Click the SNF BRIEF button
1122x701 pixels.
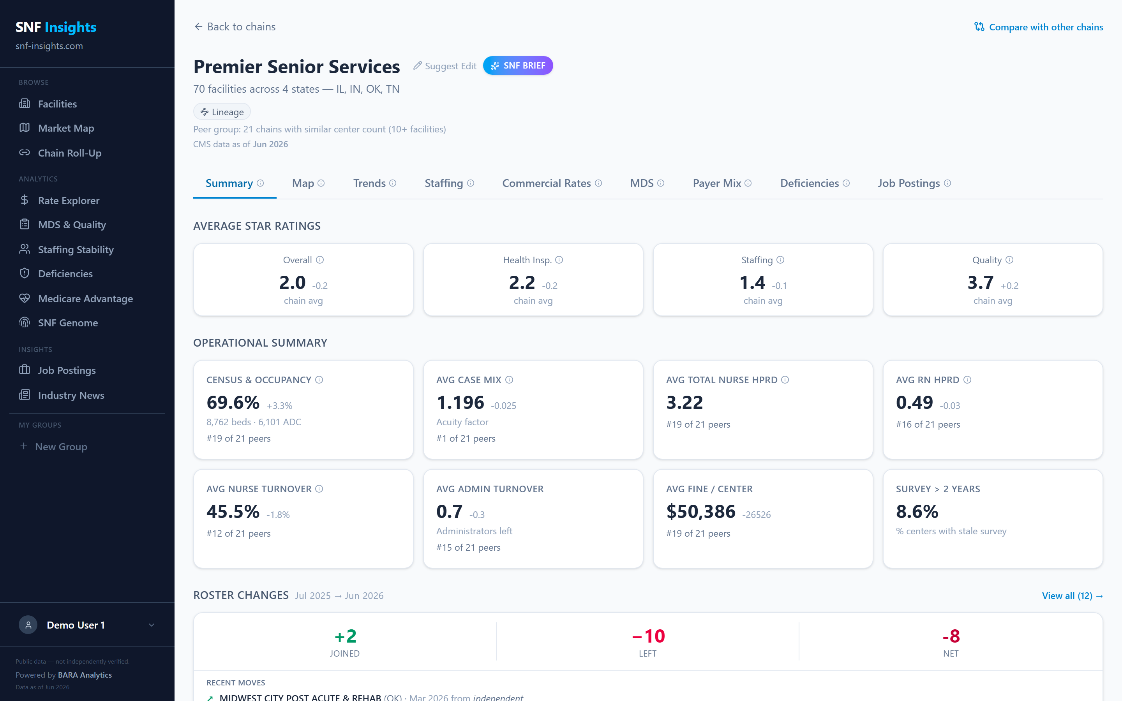pyautogui.click(x=518, y=65)
